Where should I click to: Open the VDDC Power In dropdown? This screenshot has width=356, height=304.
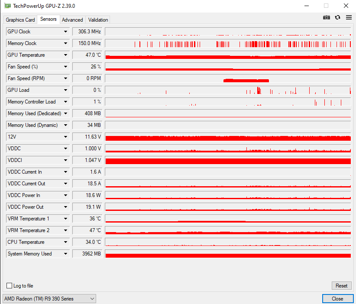click(x=65, y=195)
